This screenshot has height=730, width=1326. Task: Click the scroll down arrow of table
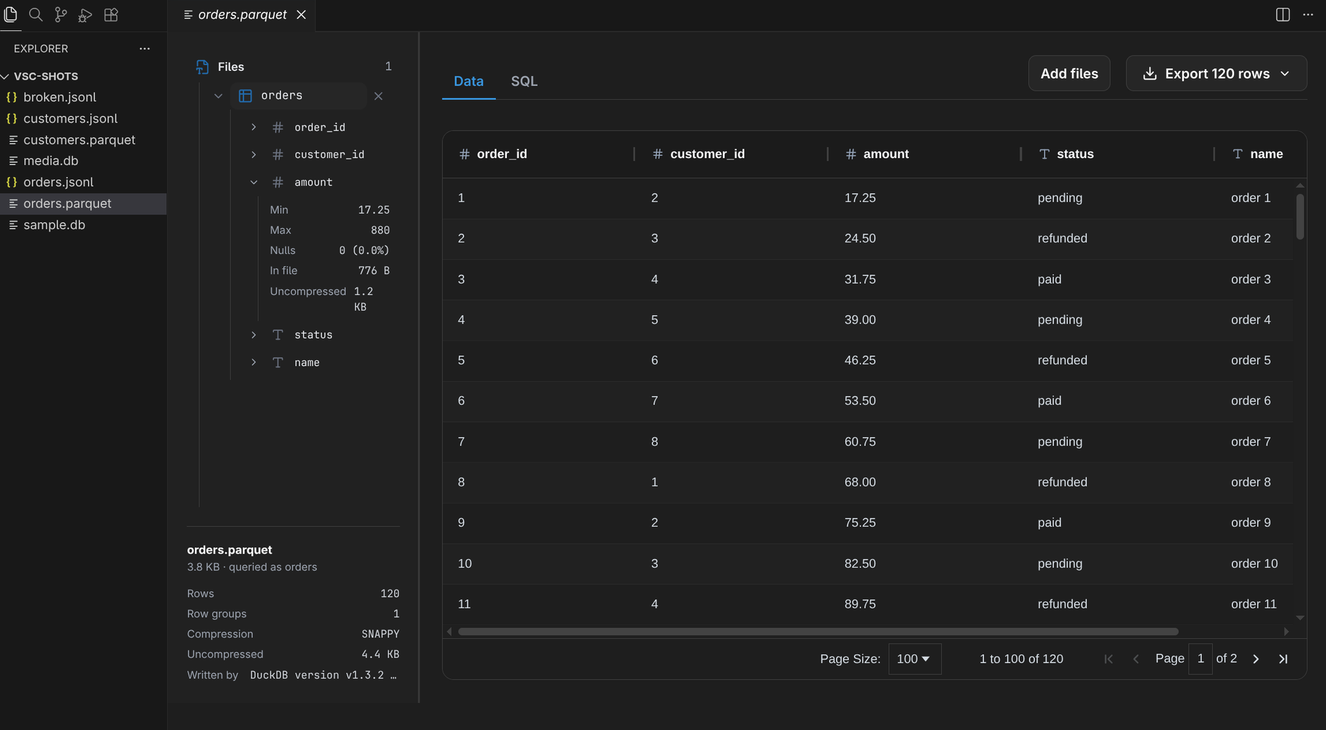pyautogui.click(x=1300, y=617)
